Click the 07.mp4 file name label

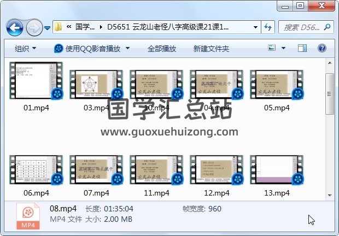pos(96,193)
